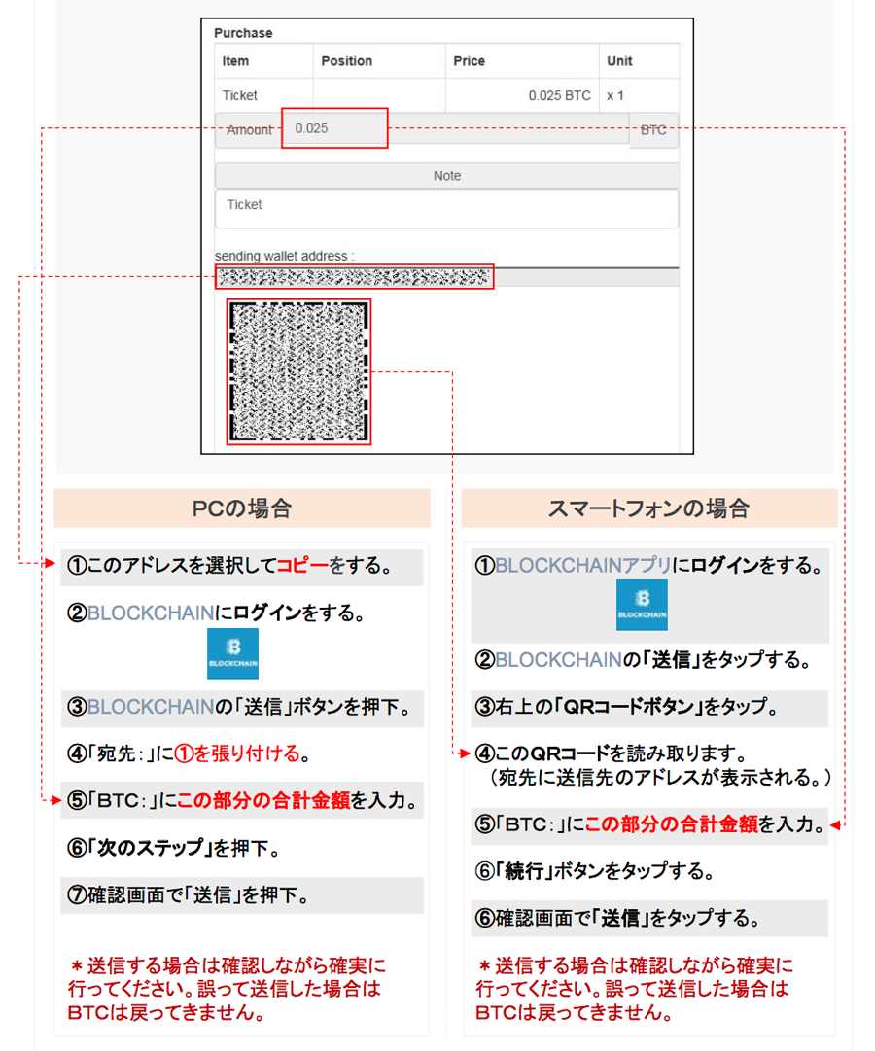Screen dimensions: 875x1051
Task: Click PC step ⑥ 次のステップ instruction
Action: 173,848
